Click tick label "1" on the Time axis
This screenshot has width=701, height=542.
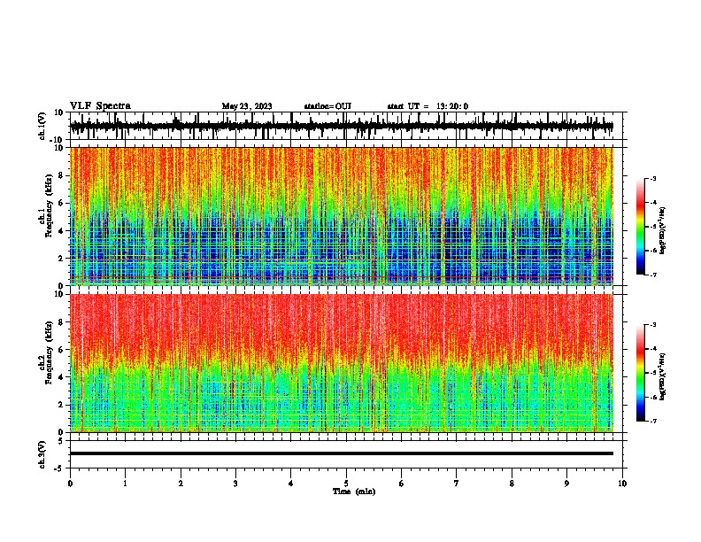[x=125, y=484]
